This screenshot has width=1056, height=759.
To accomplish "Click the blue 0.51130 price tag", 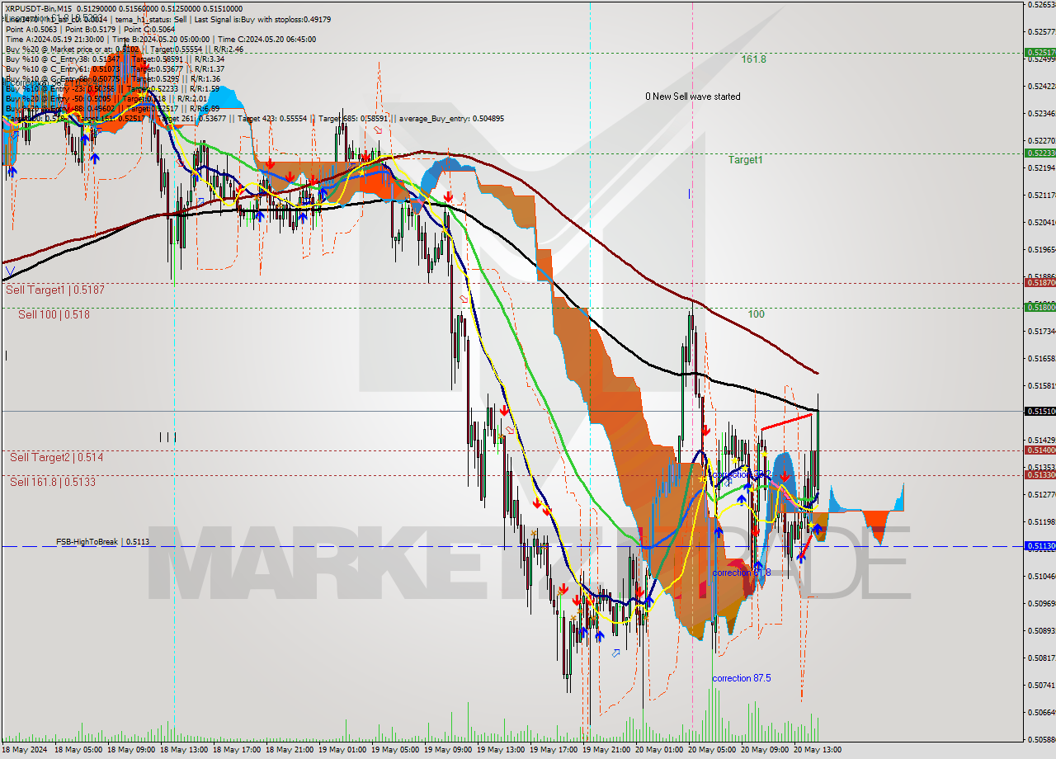I will pyautogui.click(x=1039, y=545).
